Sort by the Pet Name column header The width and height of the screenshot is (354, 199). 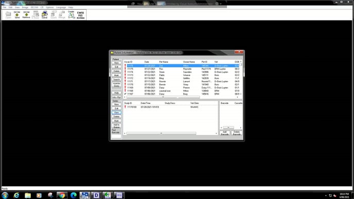(x=164, y=62)
